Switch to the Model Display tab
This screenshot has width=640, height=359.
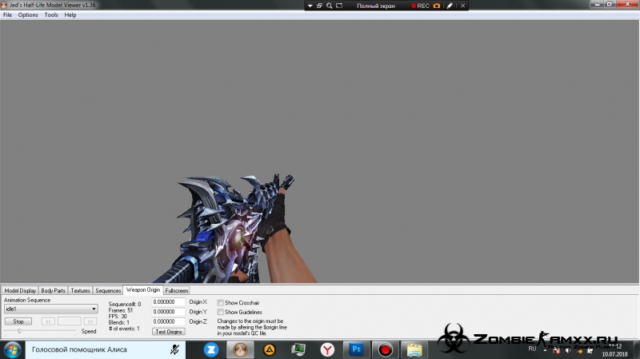tap(20, 290)
